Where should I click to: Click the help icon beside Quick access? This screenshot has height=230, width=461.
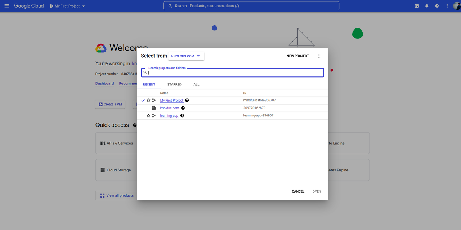[135, 125]
